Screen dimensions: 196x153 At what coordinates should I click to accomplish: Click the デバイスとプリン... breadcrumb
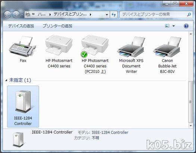(x=70, y=14)
